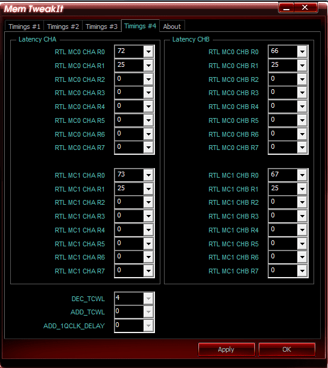Viewport: 328px width, 368px height.
Task: Expand RTL MC0 CHA R5 dropdown arrow
Action: tap(148, 120)
